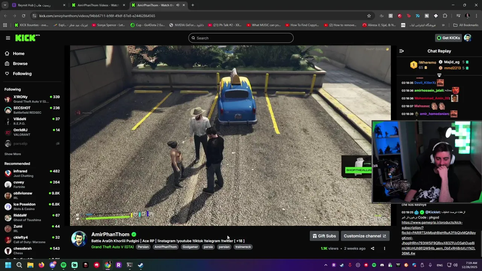Click the video player frame
The image size is (482, 271).
230,135
